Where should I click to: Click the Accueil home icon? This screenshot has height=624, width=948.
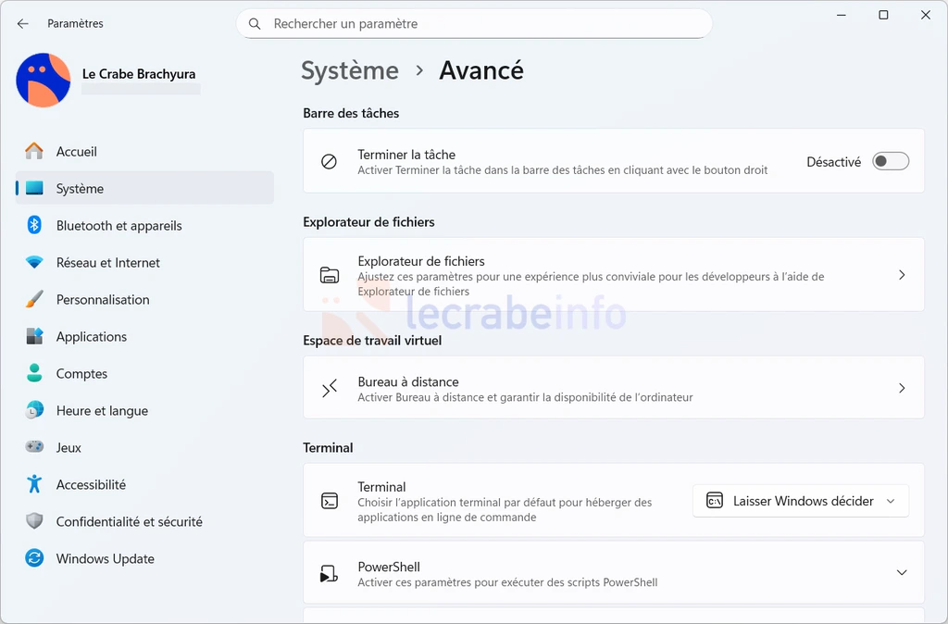pyautogui.click(x=34, y=151)
